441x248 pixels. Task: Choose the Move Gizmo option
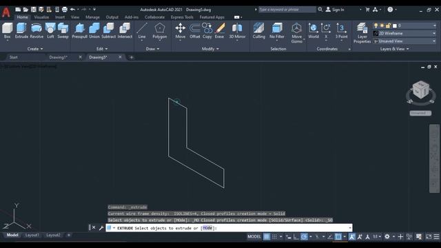coord(296,33)
